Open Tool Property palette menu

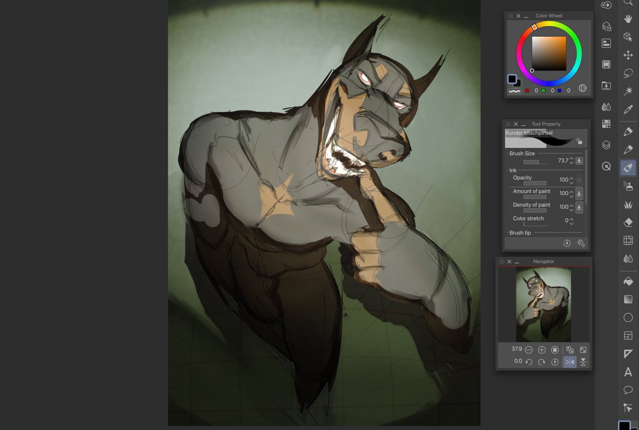(508, 124)
